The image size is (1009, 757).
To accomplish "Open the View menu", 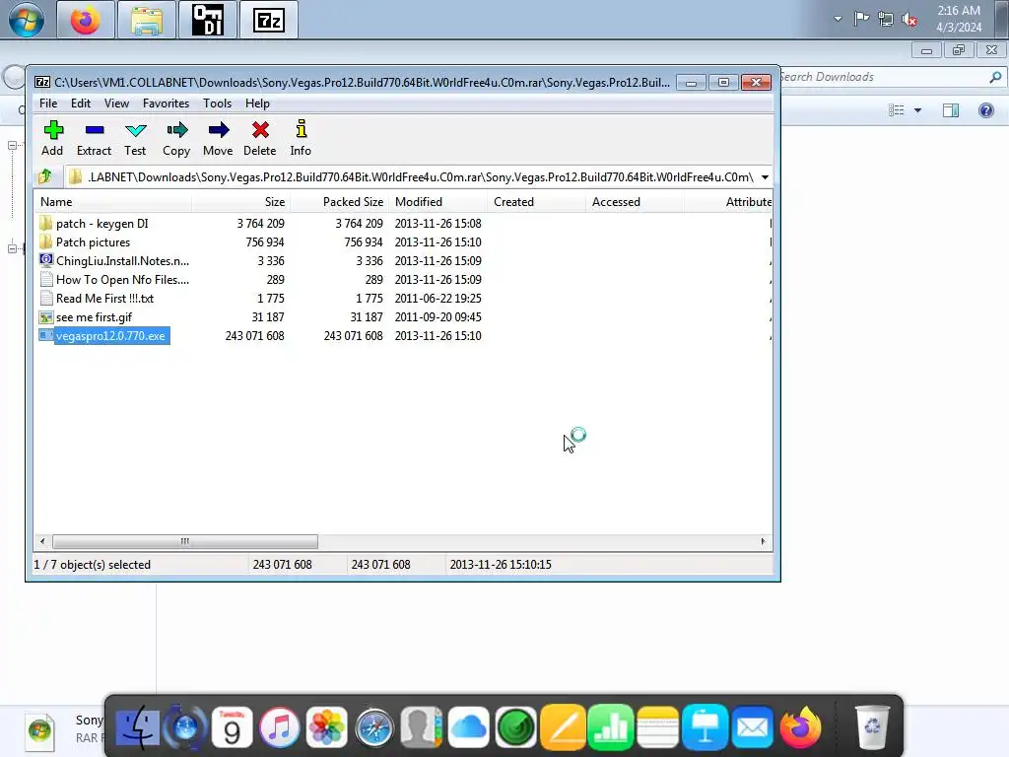I will pos(116,103).
